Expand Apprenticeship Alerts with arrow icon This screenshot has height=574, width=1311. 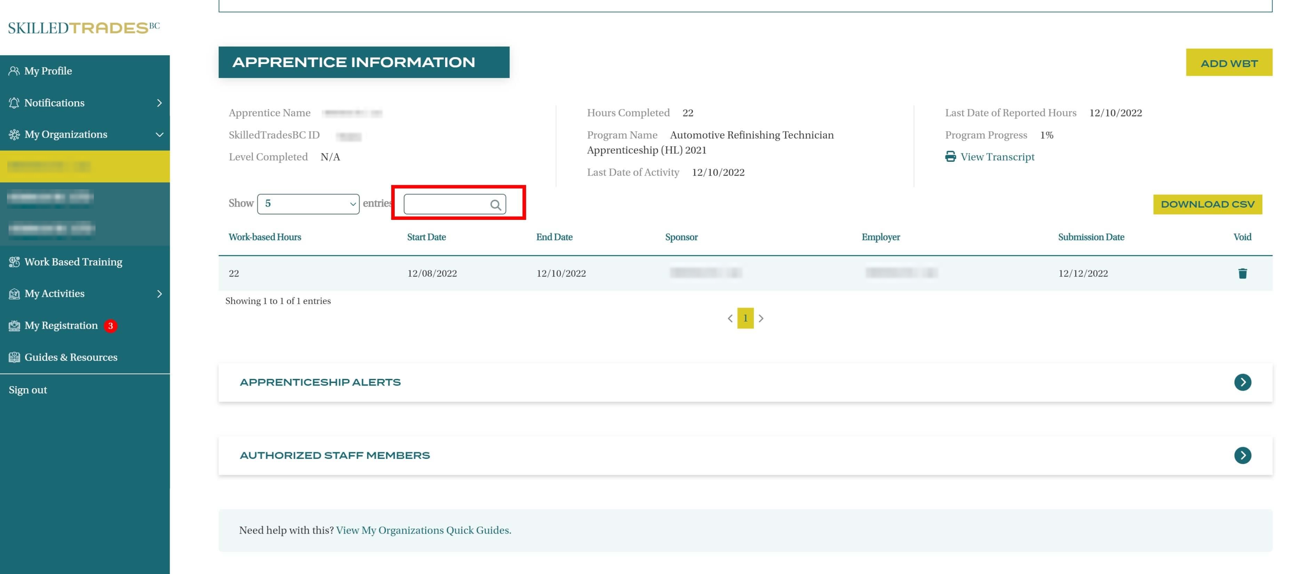1242,382
